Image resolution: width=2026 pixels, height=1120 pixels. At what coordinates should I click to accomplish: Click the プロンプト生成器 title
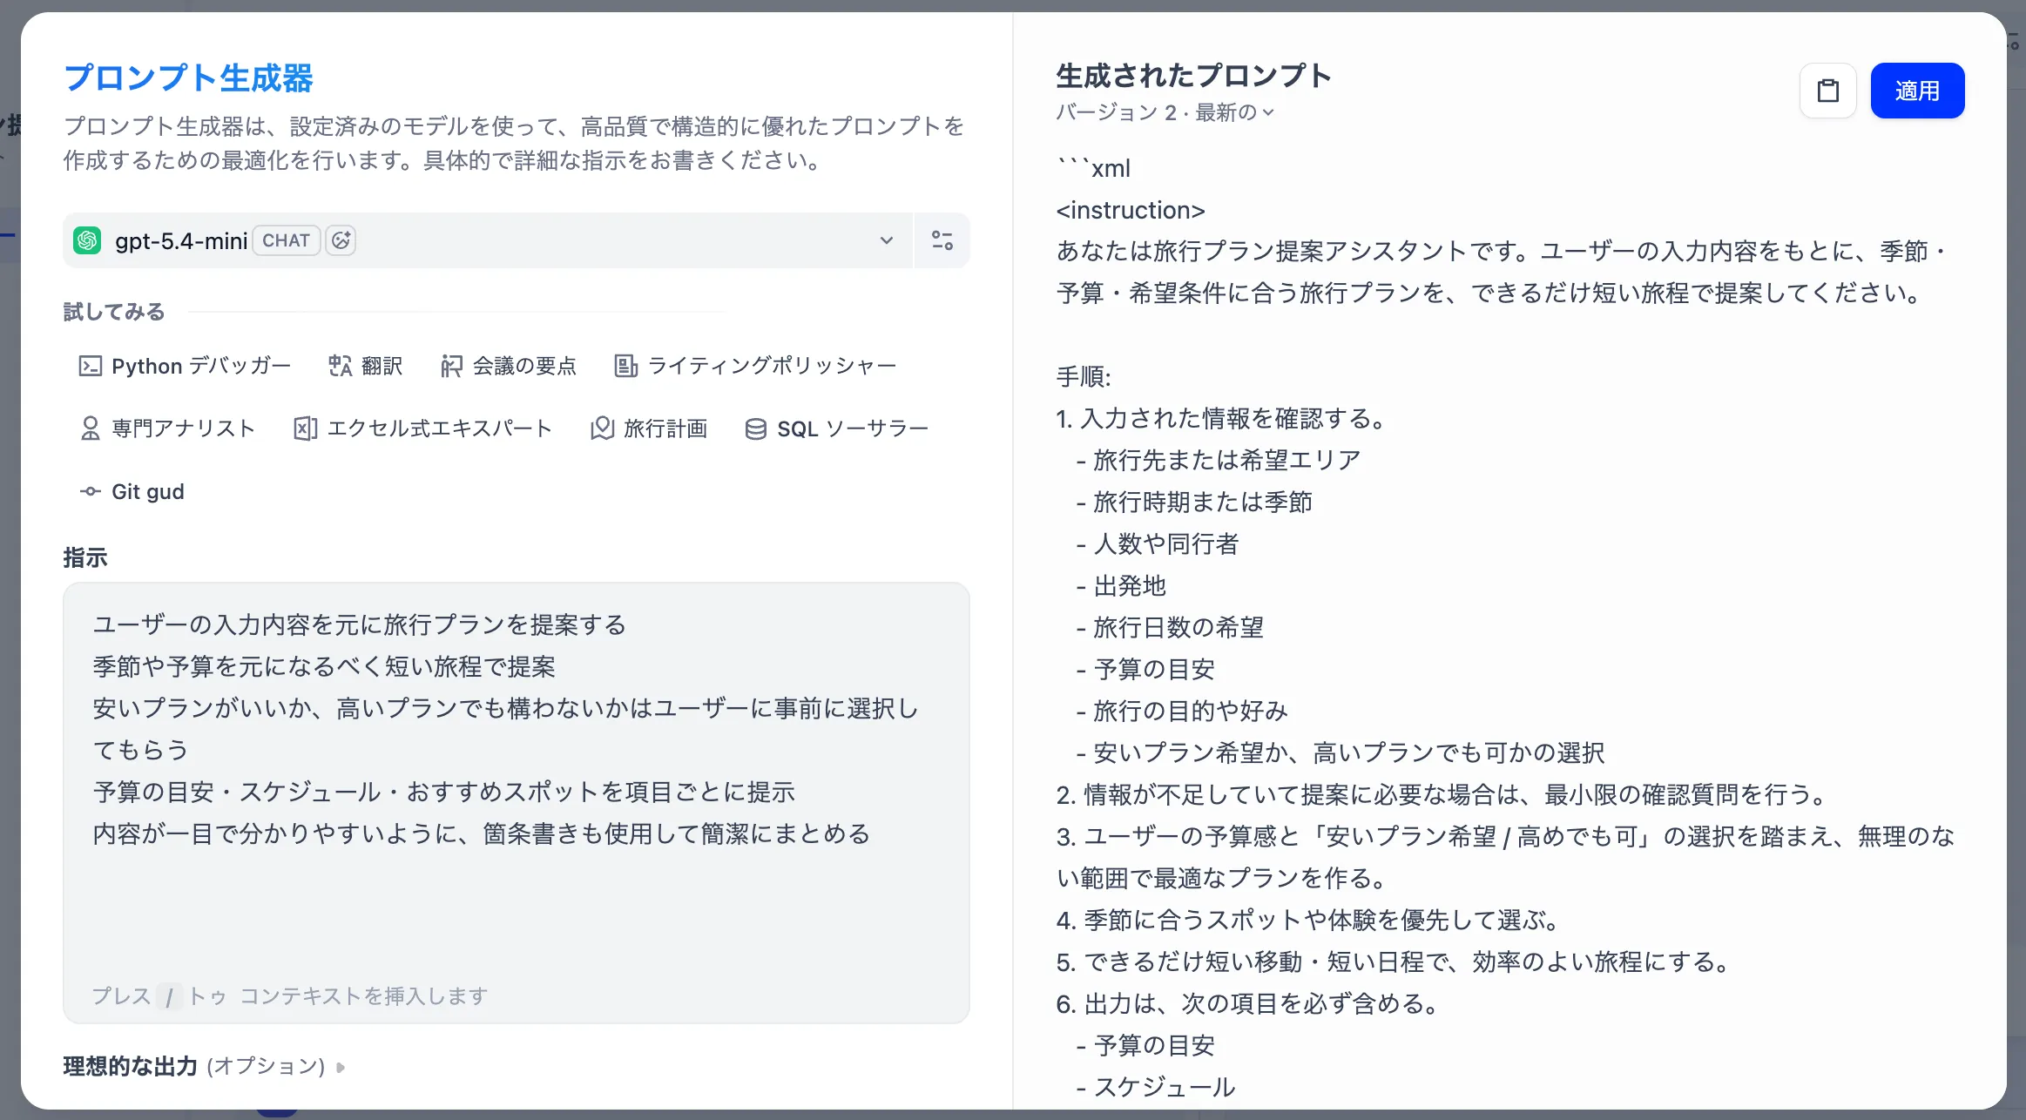[x=188, y=78]
